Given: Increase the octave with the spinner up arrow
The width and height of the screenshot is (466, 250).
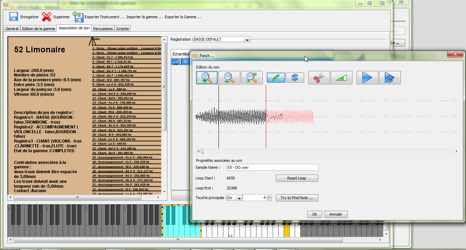Looking at the screenshot, I should [269, 196].
